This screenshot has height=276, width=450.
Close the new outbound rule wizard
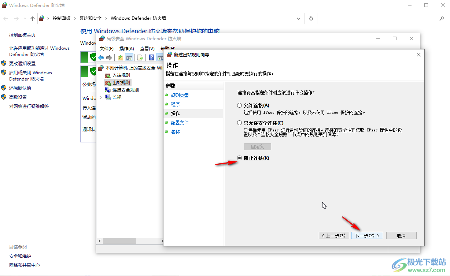pos(419,55)
